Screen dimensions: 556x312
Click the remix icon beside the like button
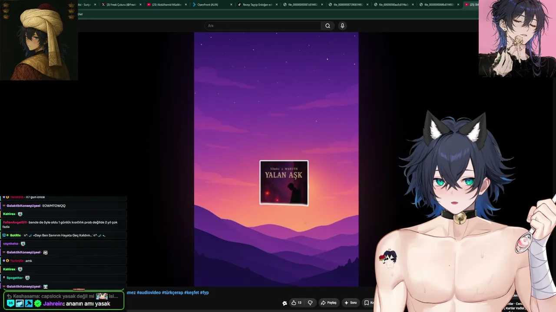point(285,303)
